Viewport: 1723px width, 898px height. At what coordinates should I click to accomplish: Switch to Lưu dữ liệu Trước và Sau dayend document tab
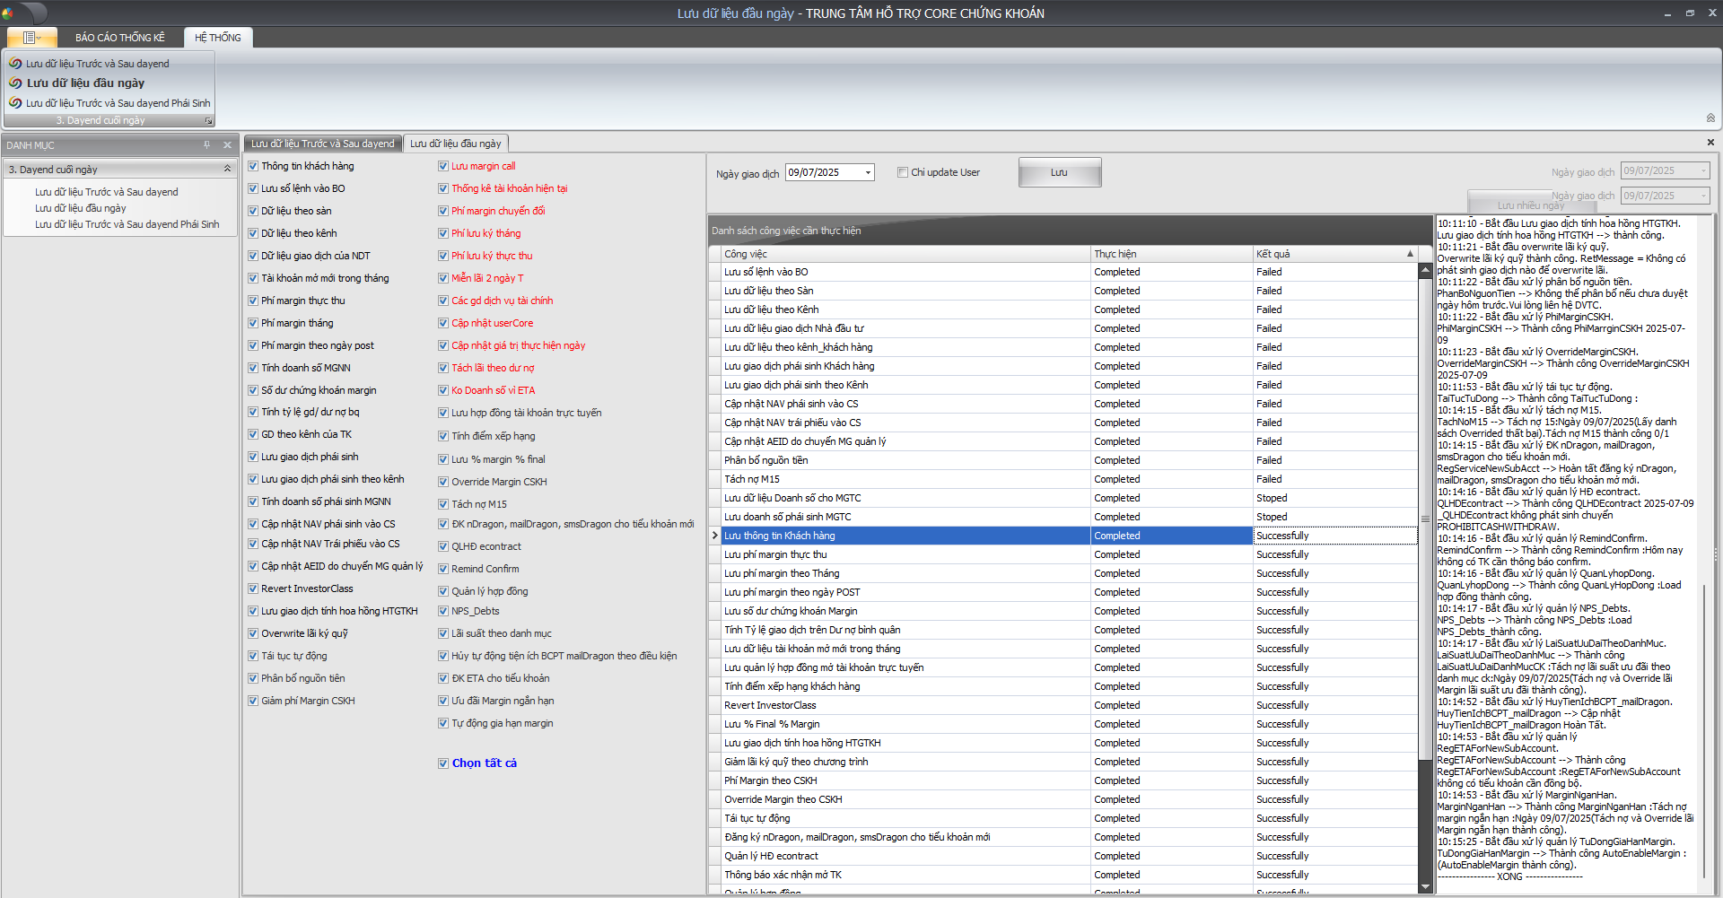(x=322, y=144)
